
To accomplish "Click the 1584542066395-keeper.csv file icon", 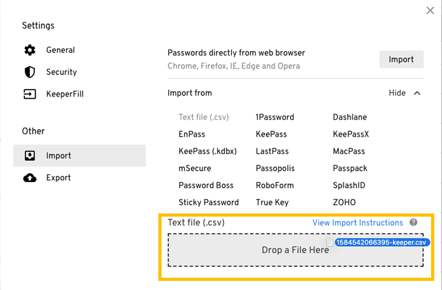I will (330, 242).
